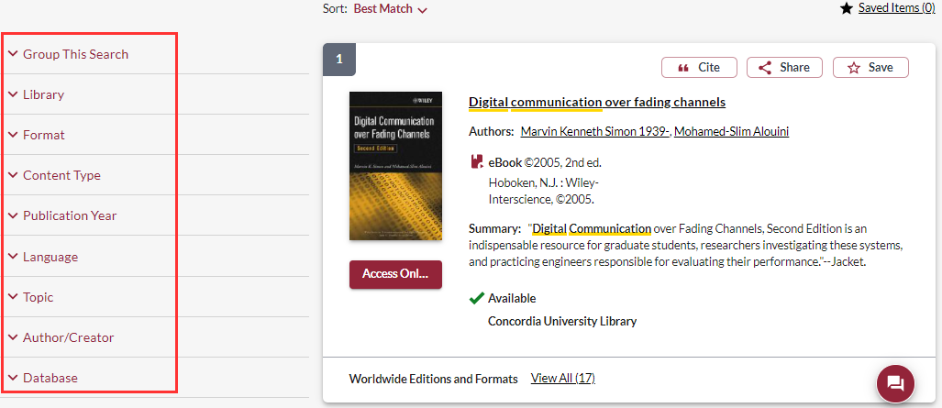Click the quotation mark Cite icon
942x408 pixels.
pos(683,68)
